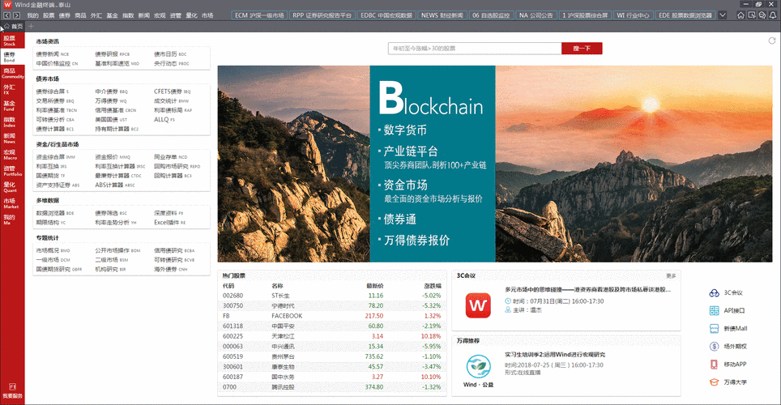Select 贵州茅台 row in 热门股票
Viewport: 781px width, 405px height.
click(x=331, y=356)
